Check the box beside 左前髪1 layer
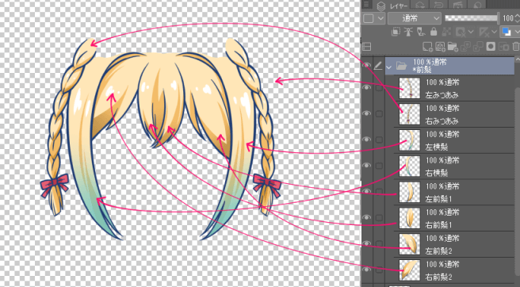The width and height of the screenshot is (520, 287). click(379, 192)
